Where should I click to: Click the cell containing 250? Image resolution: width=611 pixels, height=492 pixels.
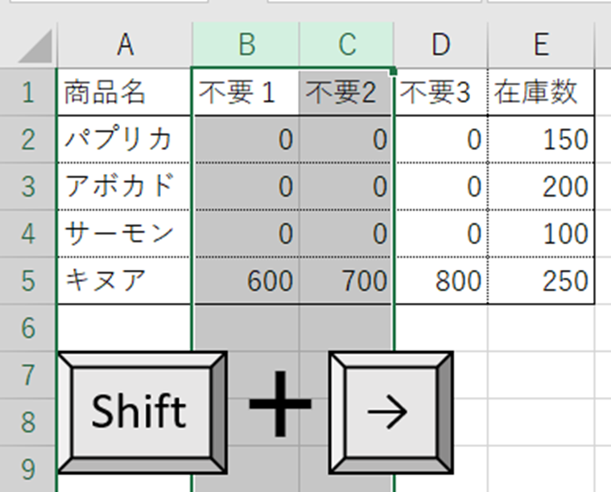[x=541, y=281]
